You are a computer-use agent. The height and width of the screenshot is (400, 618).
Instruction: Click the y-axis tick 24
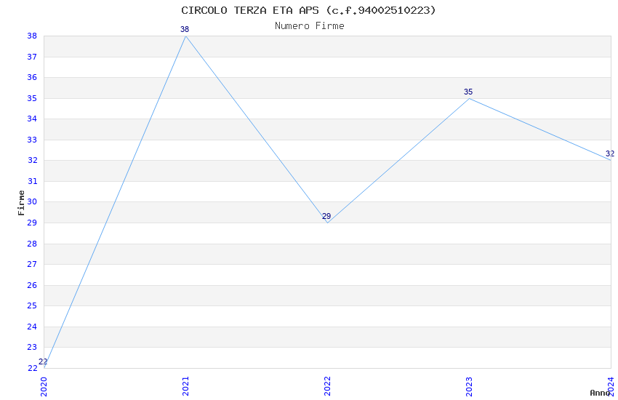point(32,327)
